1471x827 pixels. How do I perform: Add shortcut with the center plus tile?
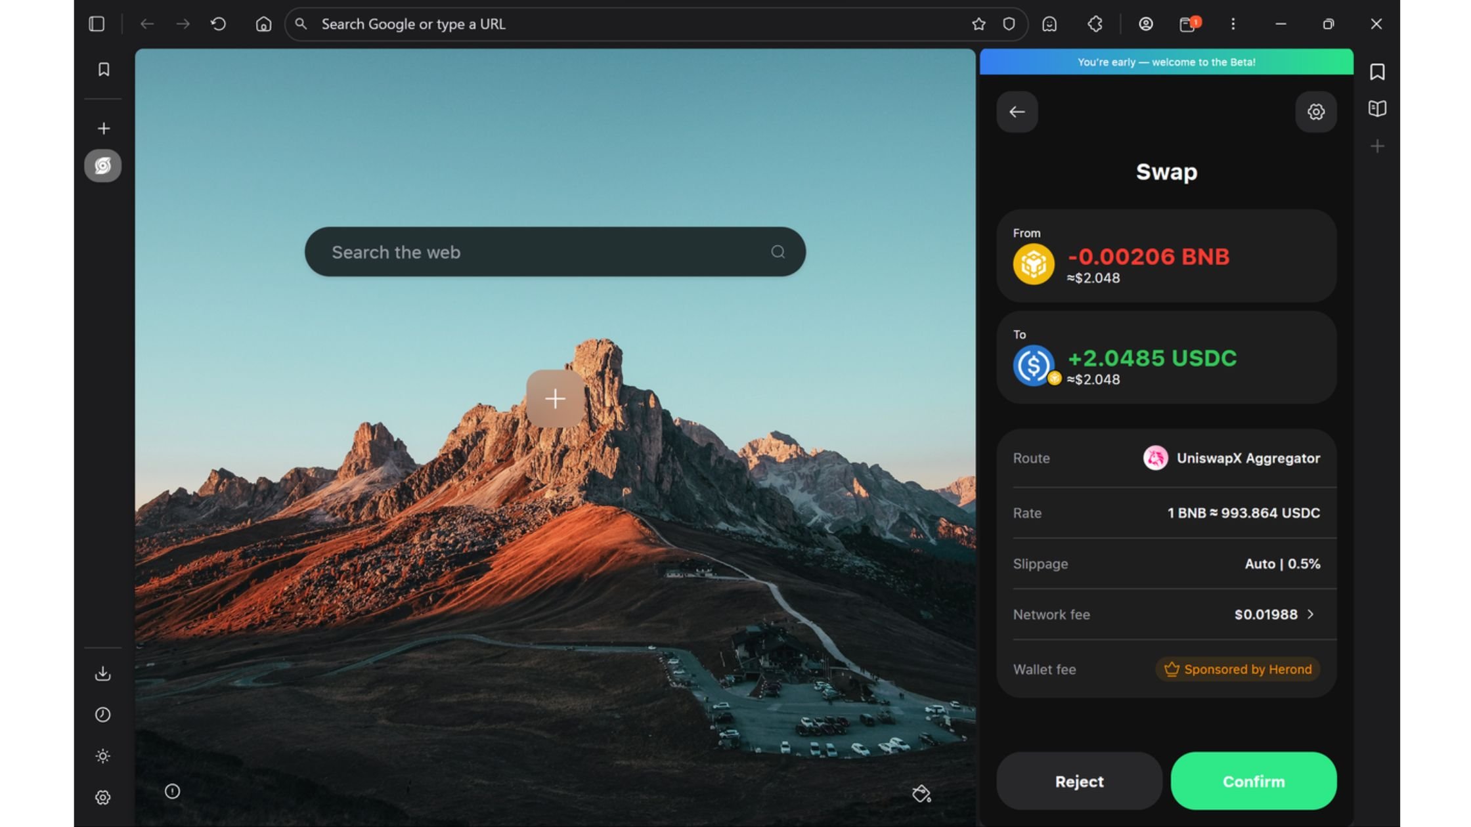[x=555, y=398]
